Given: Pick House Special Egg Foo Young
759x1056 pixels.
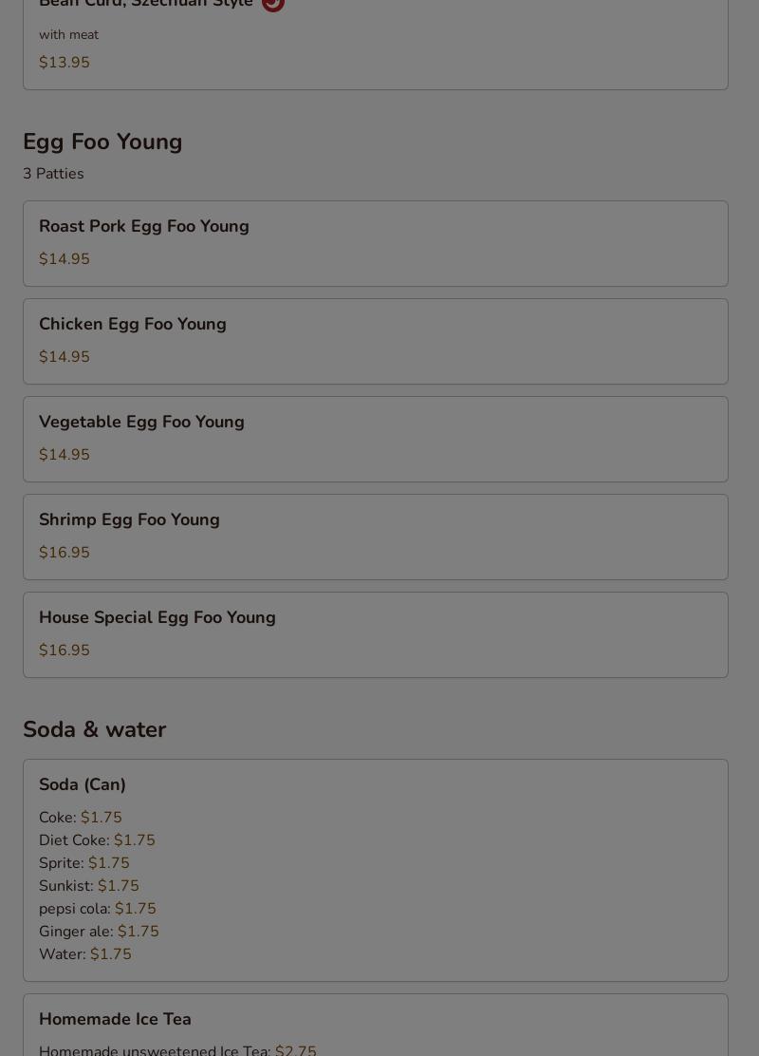Looking at the screenshot, I should (157, 618).
